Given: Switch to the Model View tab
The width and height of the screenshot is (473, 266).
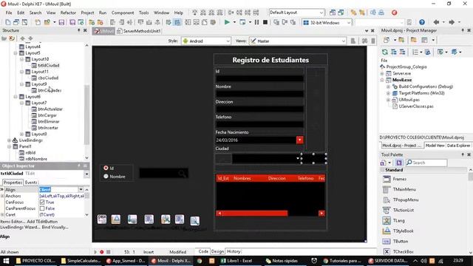Looking at the screenshot, I should click(x=435, y=146).
